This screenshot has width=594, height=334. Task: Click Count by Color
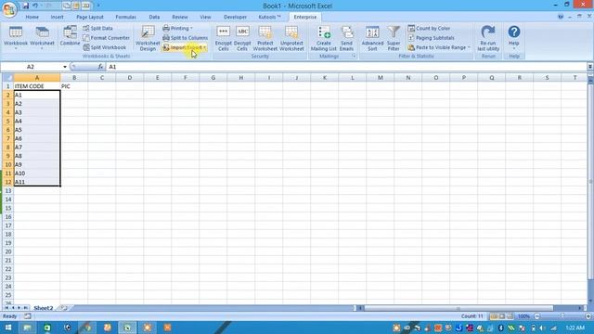coord(429,28)
